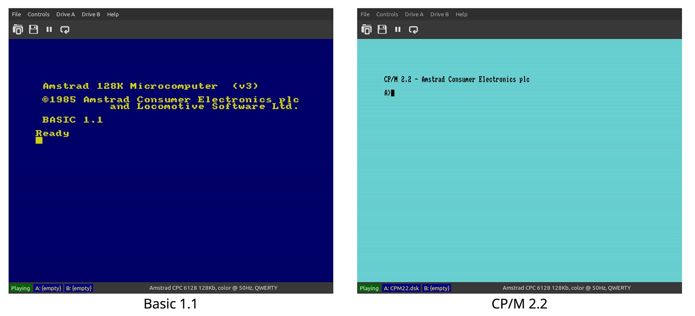Click load snapshot icon in CP/M 2.2 window

click(x=367, y=30)
